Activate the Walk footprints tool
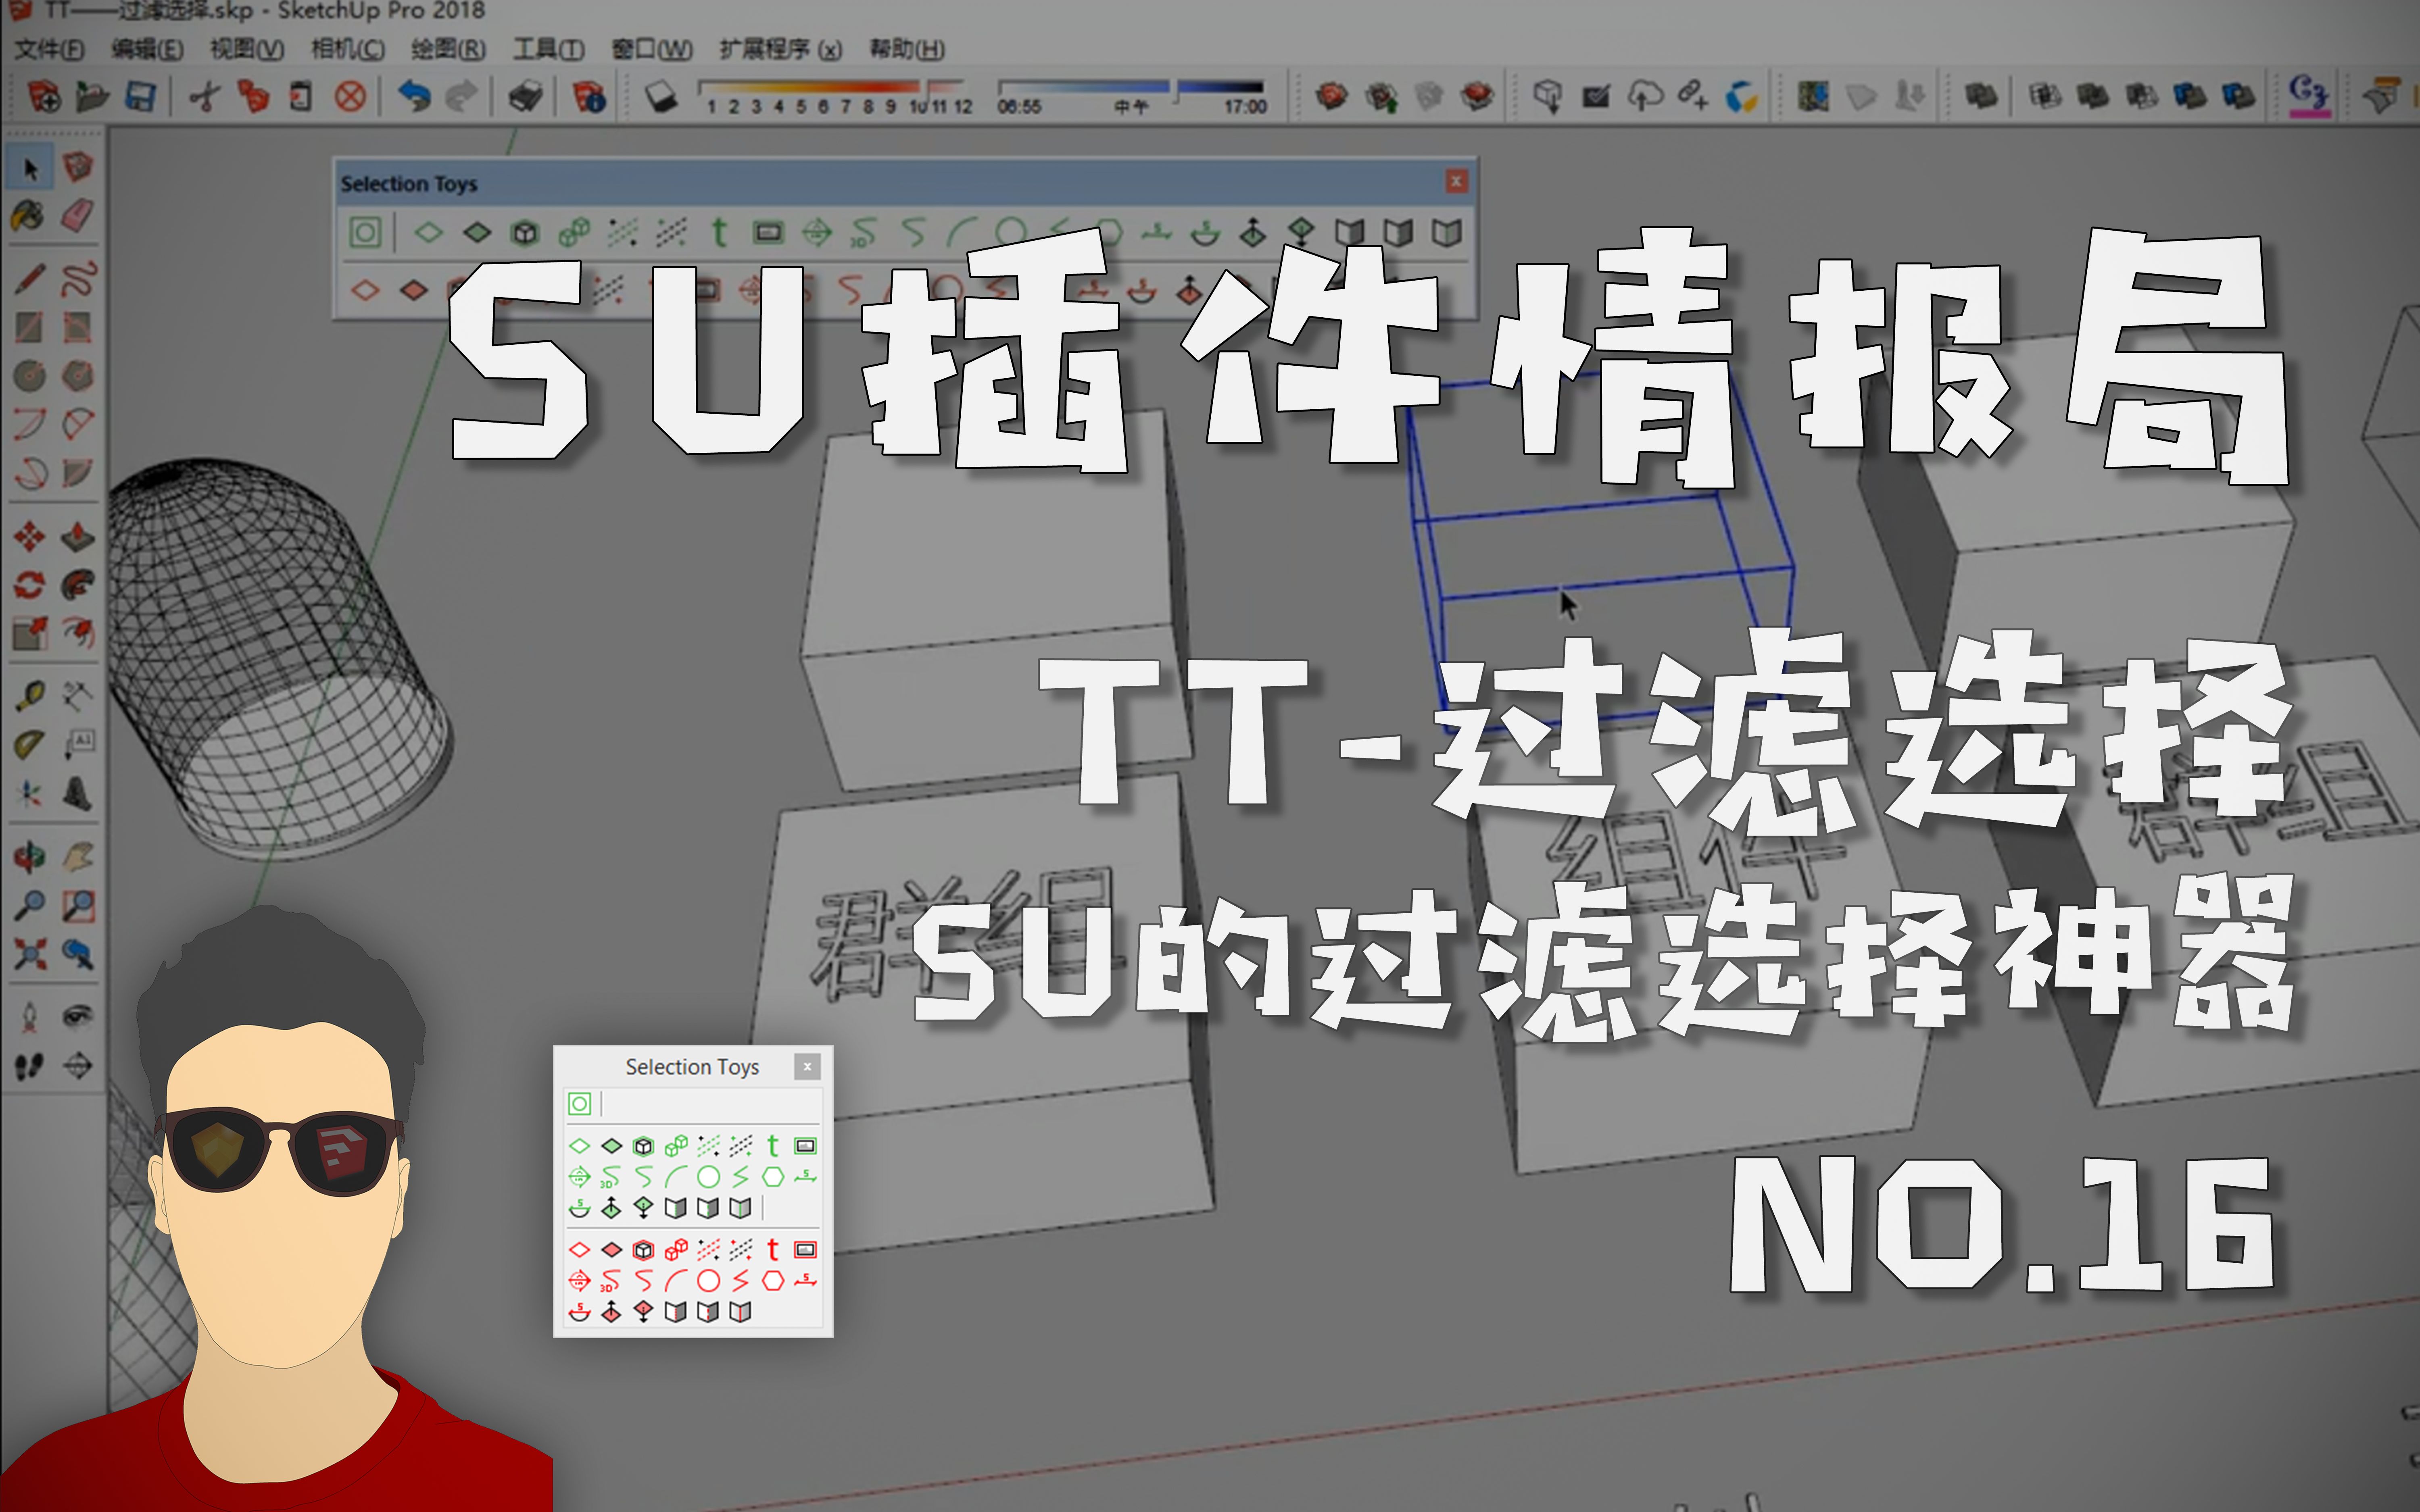Screen dimensions: 2420x1512 click(x=30, y=1066)
